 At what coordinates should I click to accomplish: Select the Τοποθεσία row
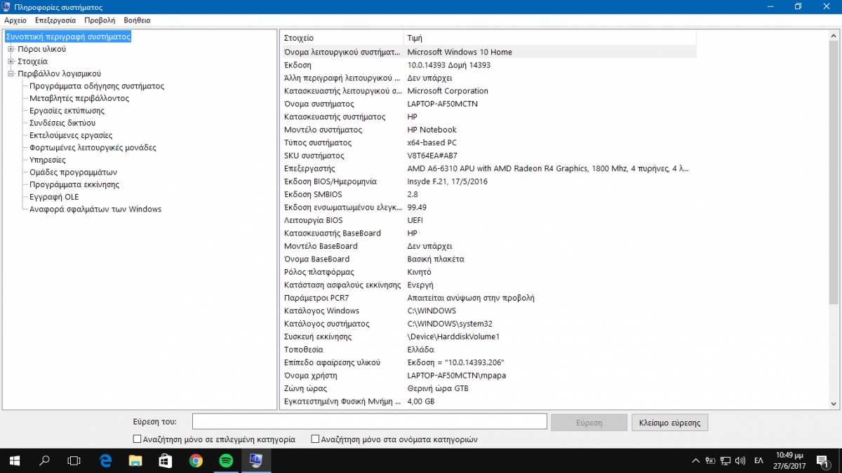pyautogui.click(x=488, y=350)
